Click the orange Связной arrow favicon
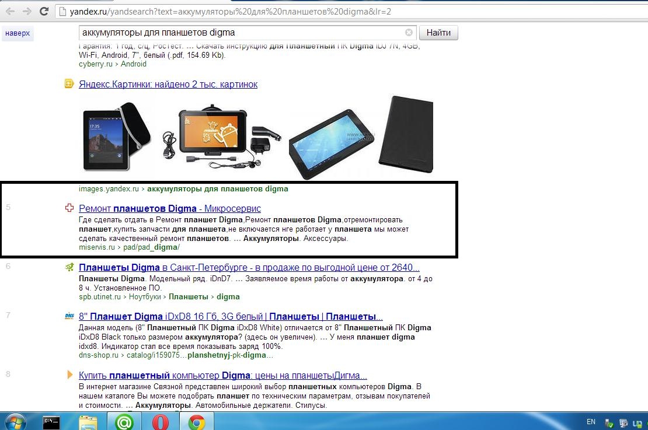This screenshot has height=430, width=648. click(x=70, y=375)
